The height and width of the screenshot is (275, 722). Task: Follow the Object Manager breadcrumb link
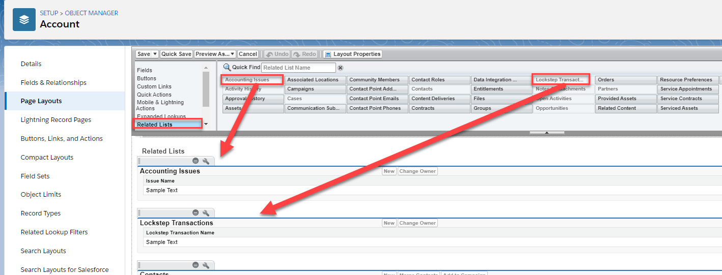coord(91,13)
